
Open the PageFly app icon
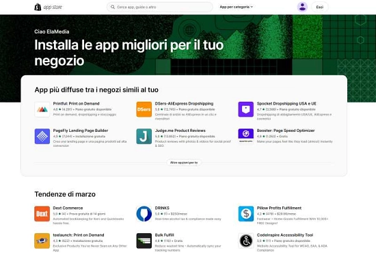[x=42, y=136]
